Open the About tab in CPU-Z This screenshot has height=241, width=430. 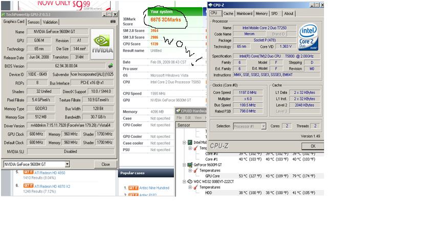pyautogui.click(x=289, y=13)
